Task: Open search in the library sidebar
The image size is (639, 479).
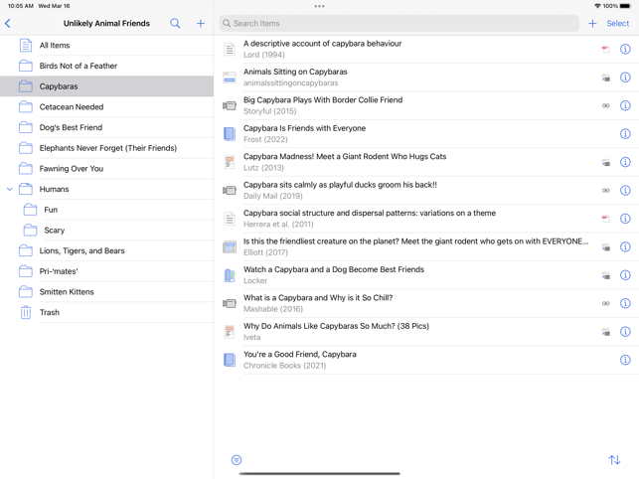Action: (x=175, y=23)
